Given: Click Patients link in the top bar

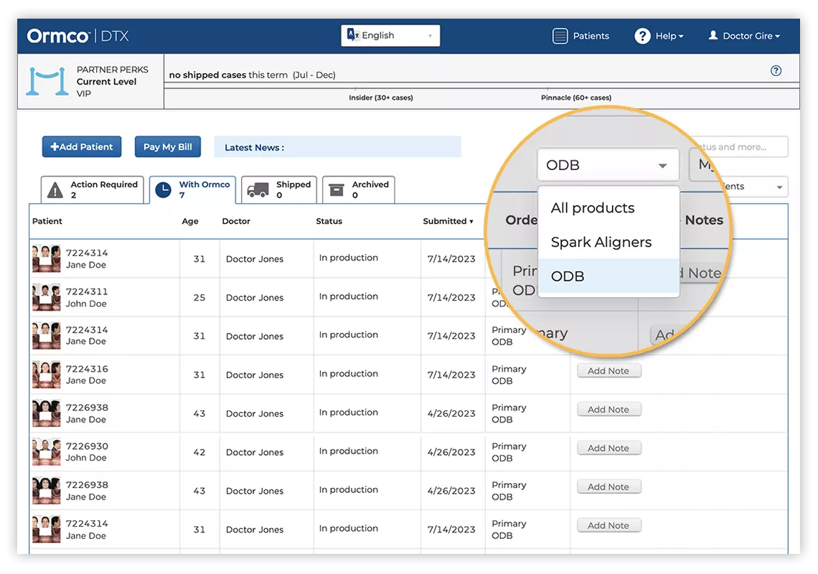Looking at the screenshot, I should [591, 36].
